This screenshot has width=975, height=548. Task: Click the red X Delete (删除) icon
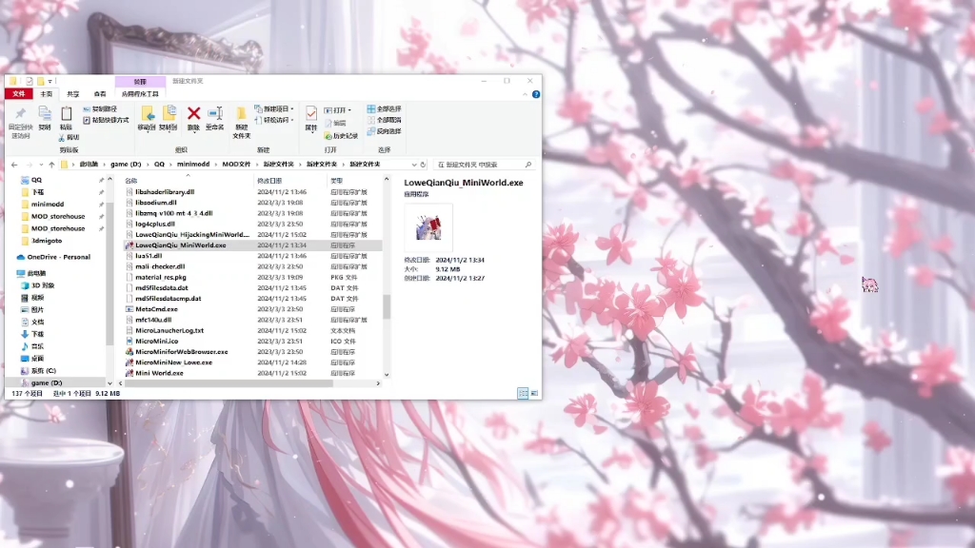pyautogui.click(x=193, y=113)
